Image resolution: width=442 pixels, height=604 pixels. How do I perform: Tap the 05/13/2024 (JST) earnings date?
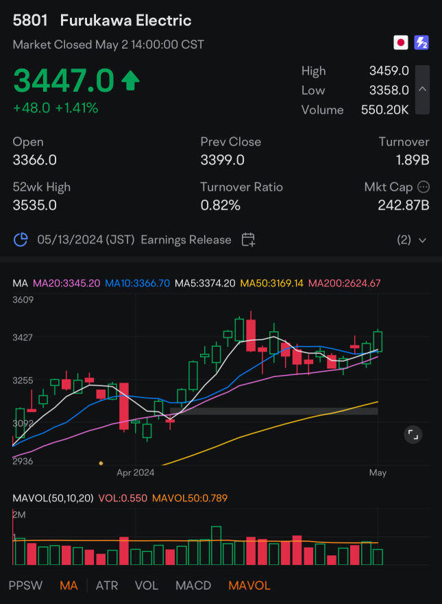pos(86,240)
